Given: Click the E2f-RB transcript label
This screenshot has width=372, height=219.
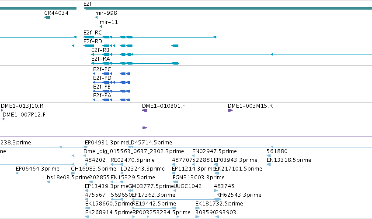Looking at the screenshot, I should coord(101,50).
